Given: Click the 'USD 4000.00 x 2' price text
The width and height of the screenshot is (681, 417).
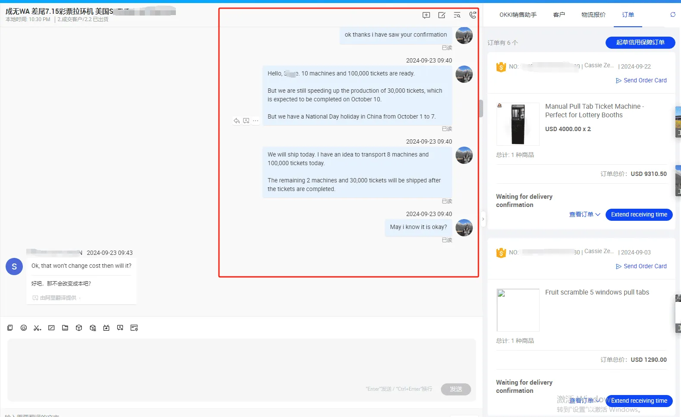Looking at the screenshot, I should [x=568, y=129].
